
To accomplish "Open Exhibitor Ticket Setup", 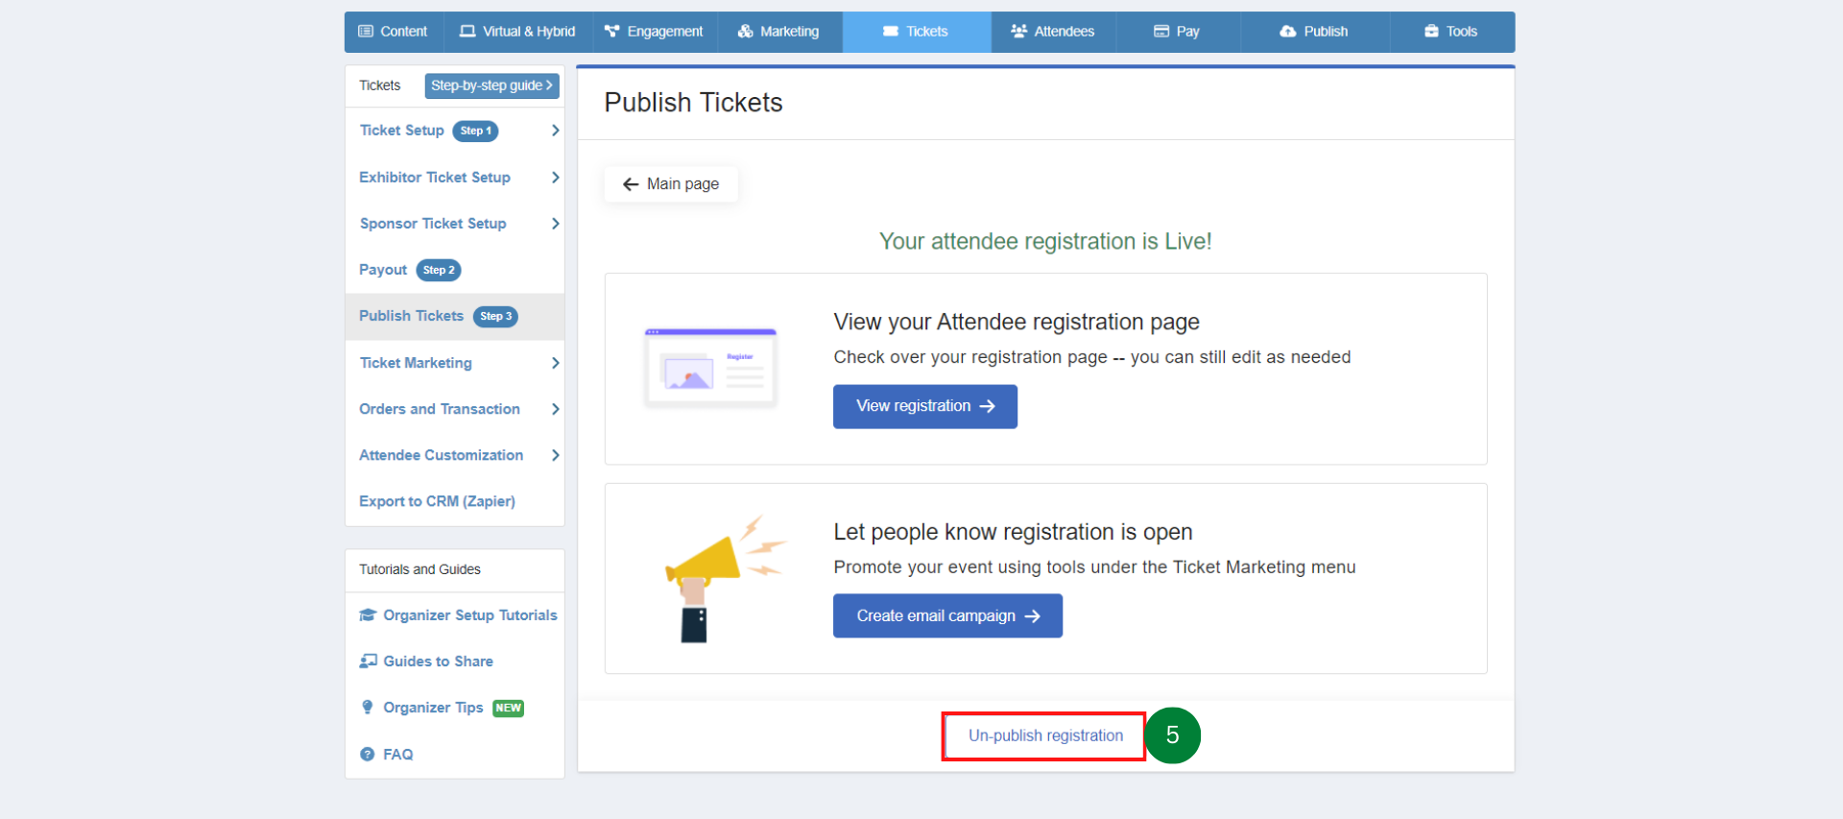I will tap(435, 178).
